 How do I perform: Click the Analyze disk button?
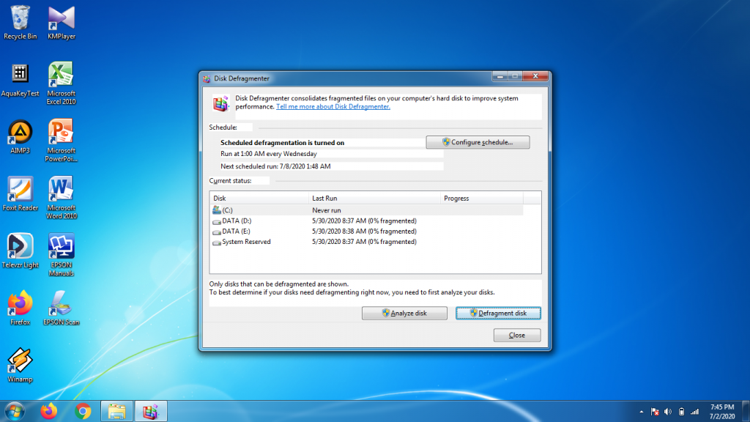tap(404, 313)
